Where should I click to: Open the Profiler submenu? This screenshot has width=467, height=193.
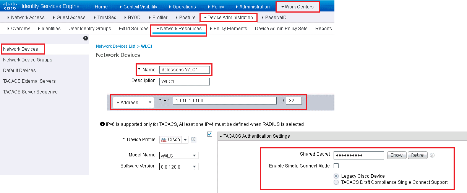tap(158, 18)
